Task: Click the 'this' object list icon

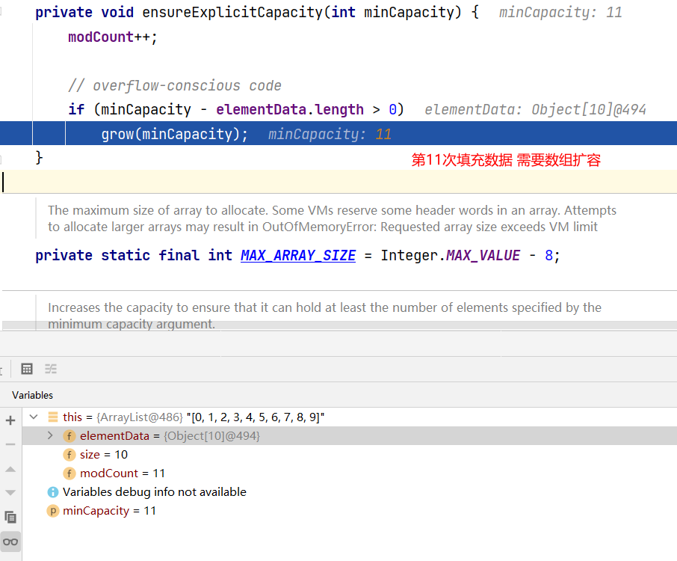Action: point(52,417)
